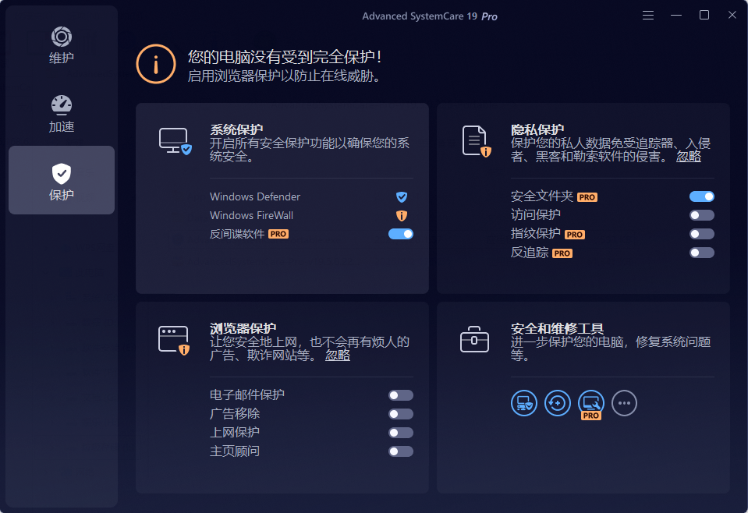Click the Windows FireWall label
Screen dimensions: 748x513
pos(251,215)
